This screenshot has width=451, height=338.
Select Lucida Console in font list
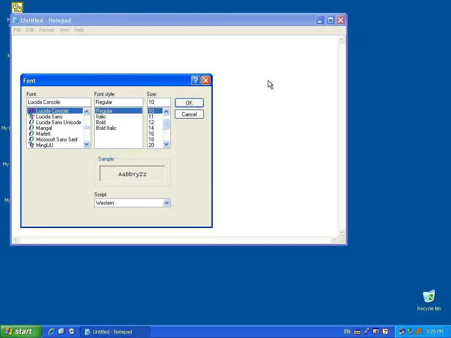(55, 110)
